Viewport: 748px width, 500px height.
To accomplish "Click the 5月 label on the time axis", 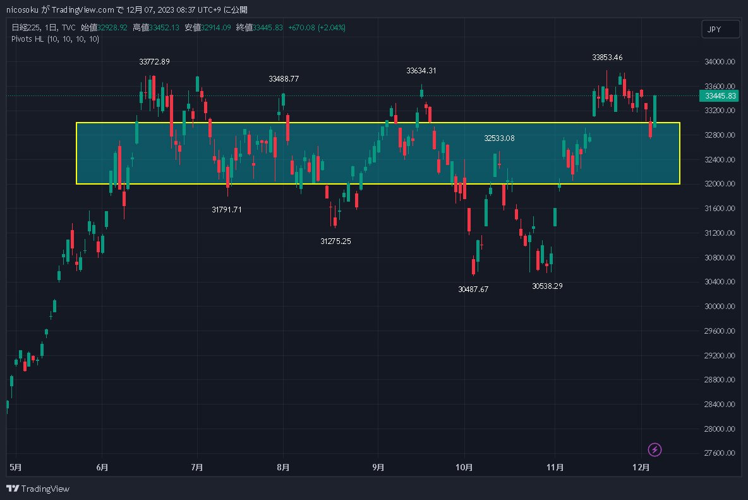I will click(14, 468).
